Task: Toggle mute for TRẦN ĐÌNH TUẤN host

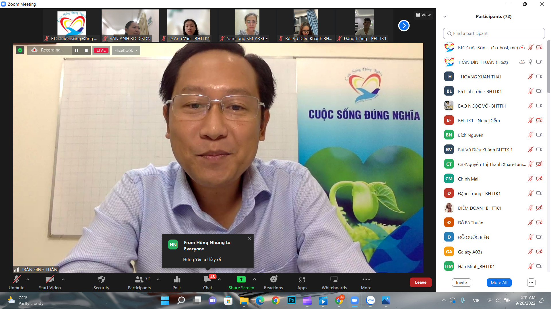Action: pos(531,62)
